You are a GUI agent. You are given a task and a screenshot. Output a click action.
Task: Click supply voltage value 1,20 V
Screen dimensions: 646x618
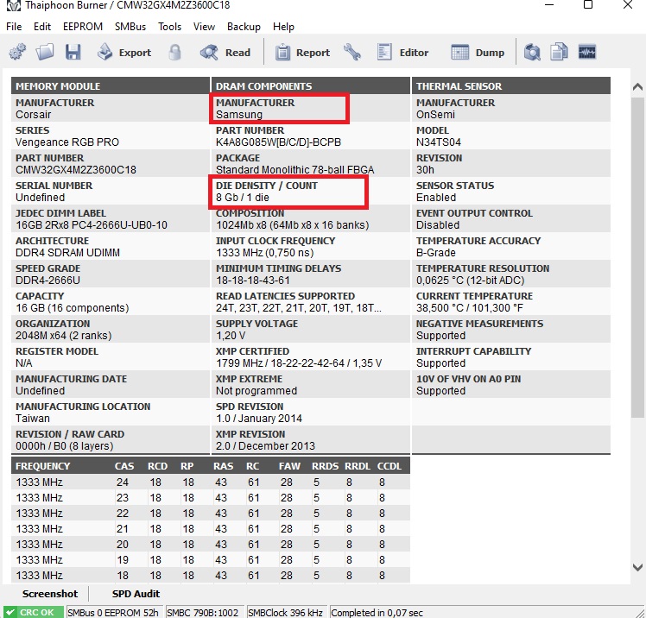(x=231, y=335)
